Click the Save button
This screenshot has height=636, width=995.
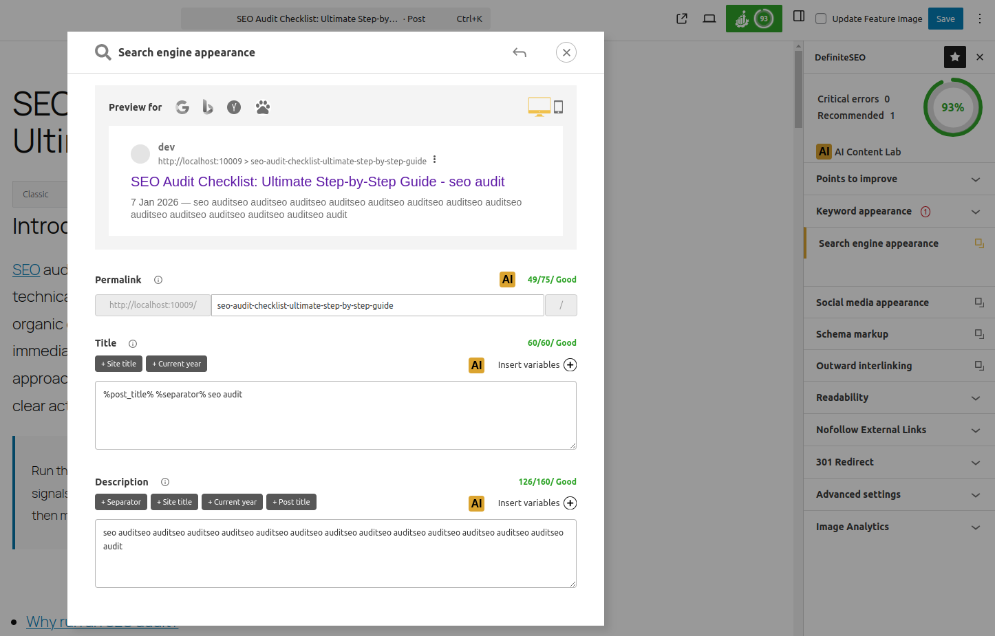[945, 19]
